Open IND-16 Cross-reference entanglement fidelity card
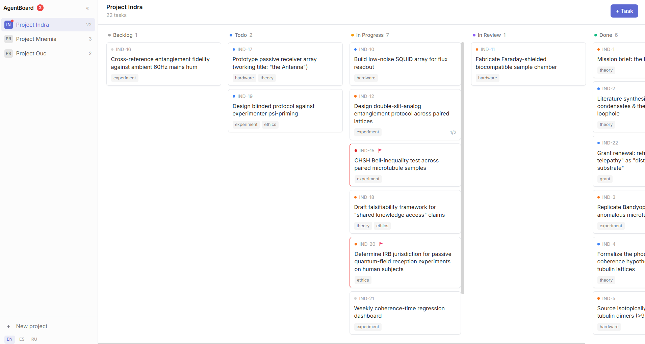645x344 pixels. pos(164,64)
